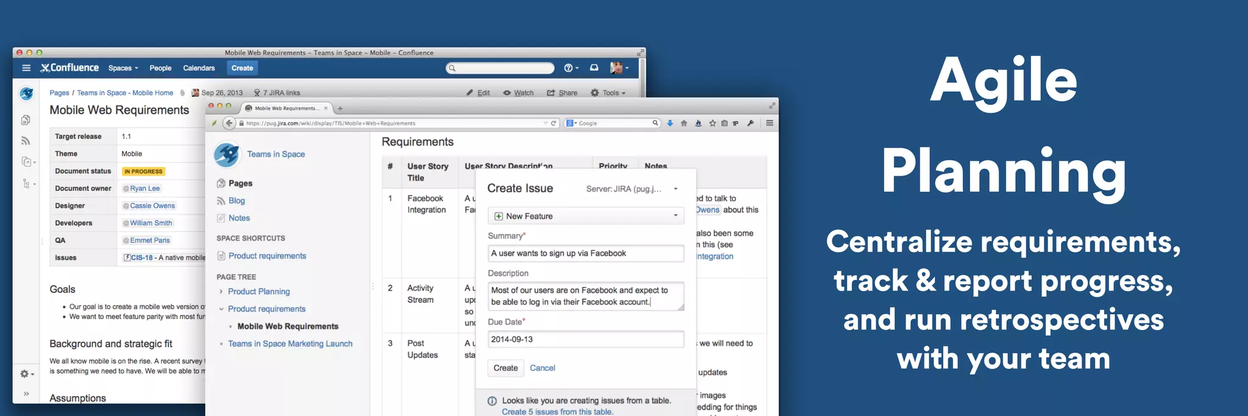Open the space shortcuts icon in collapsed sidebar

point(28,162)
